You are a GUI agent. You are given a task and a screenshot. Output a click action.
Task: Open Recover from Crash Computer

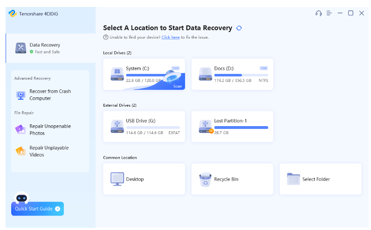point(49,95)
